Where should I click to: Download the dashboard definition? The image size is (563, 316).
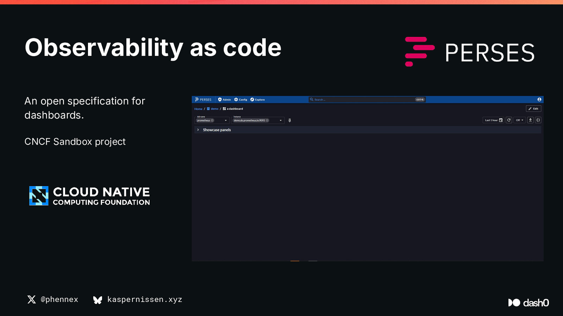coord(530,120)
